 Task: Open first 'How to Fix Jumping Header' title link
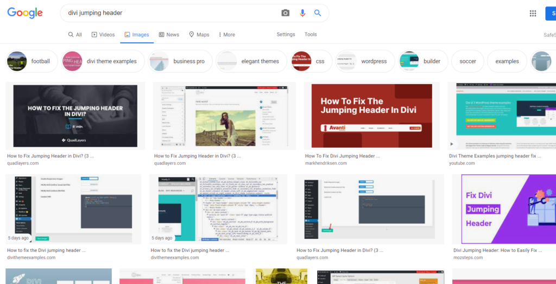click(50, 156)
